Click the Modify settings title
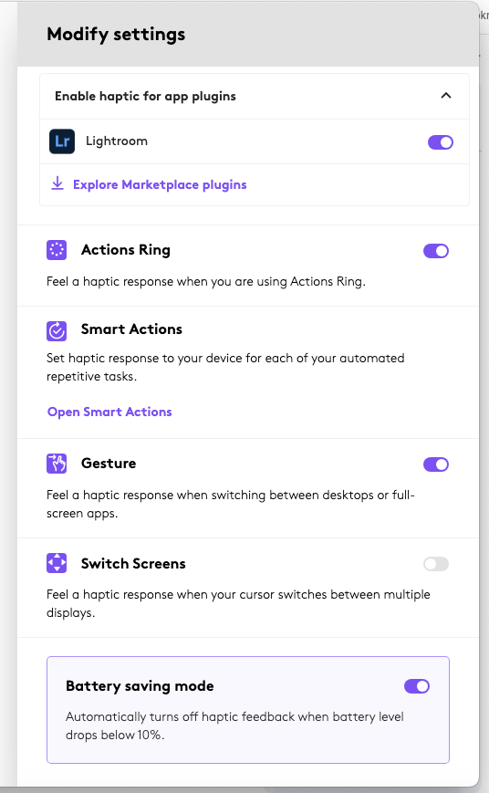The height and width of the screenshot is (793, 489). tap(116, 35)
